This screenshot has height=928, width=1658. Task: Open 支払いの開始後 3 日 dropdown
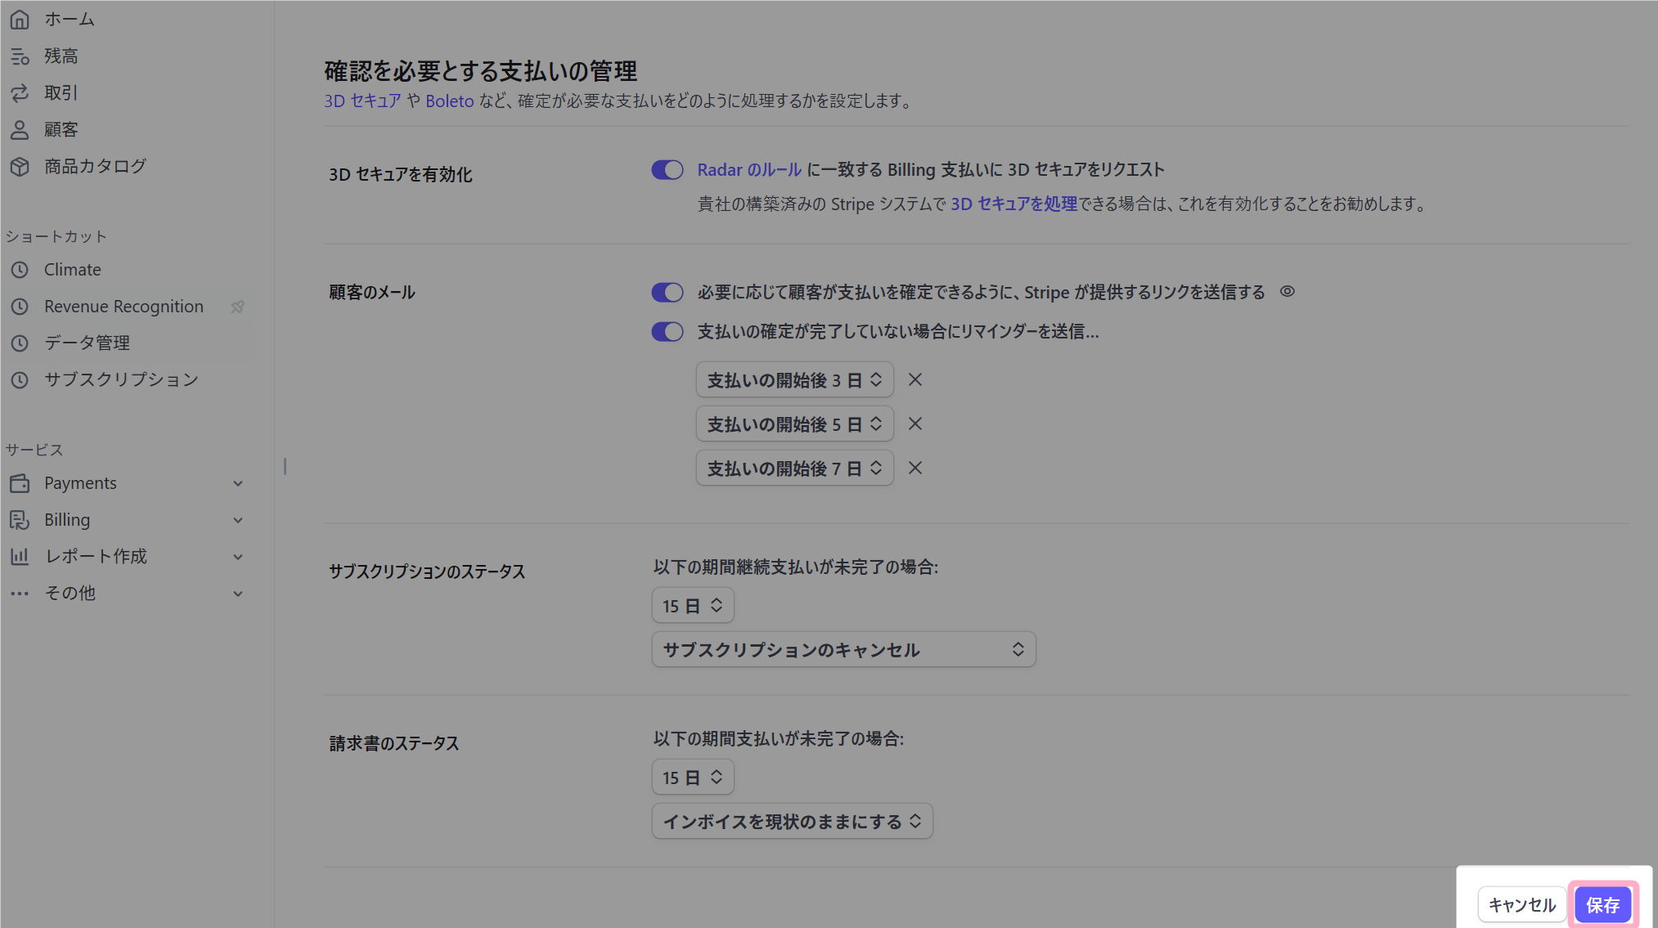click(794, 379)
